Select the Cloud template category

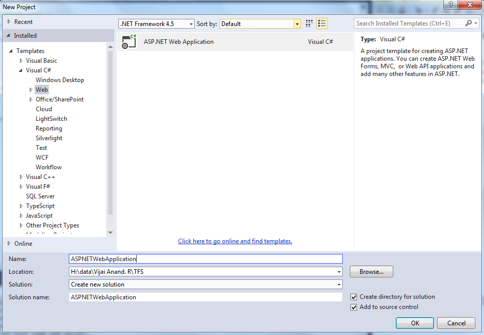pyautogui.click(x=44, y=109)
